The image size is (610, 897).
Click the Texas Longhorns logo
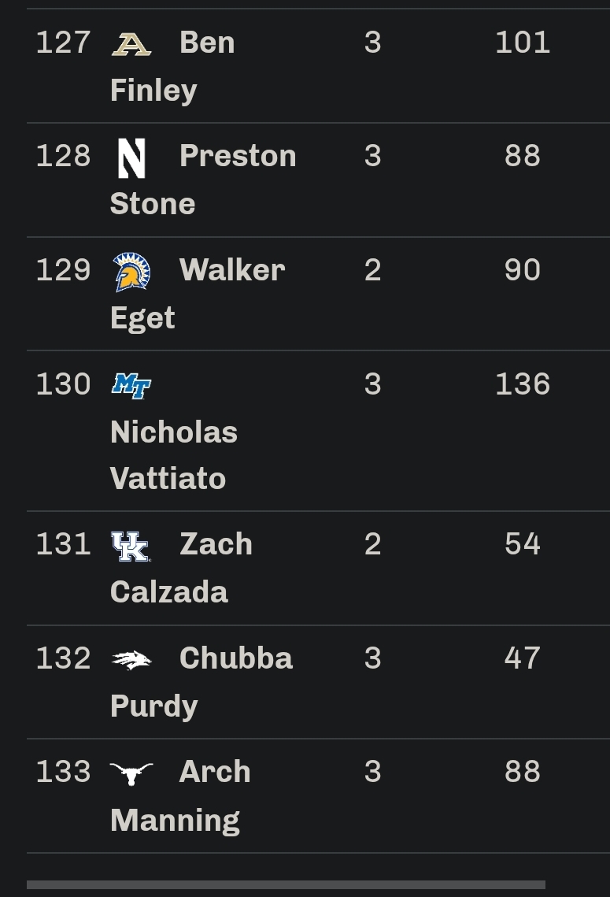(x=131, y=773)
